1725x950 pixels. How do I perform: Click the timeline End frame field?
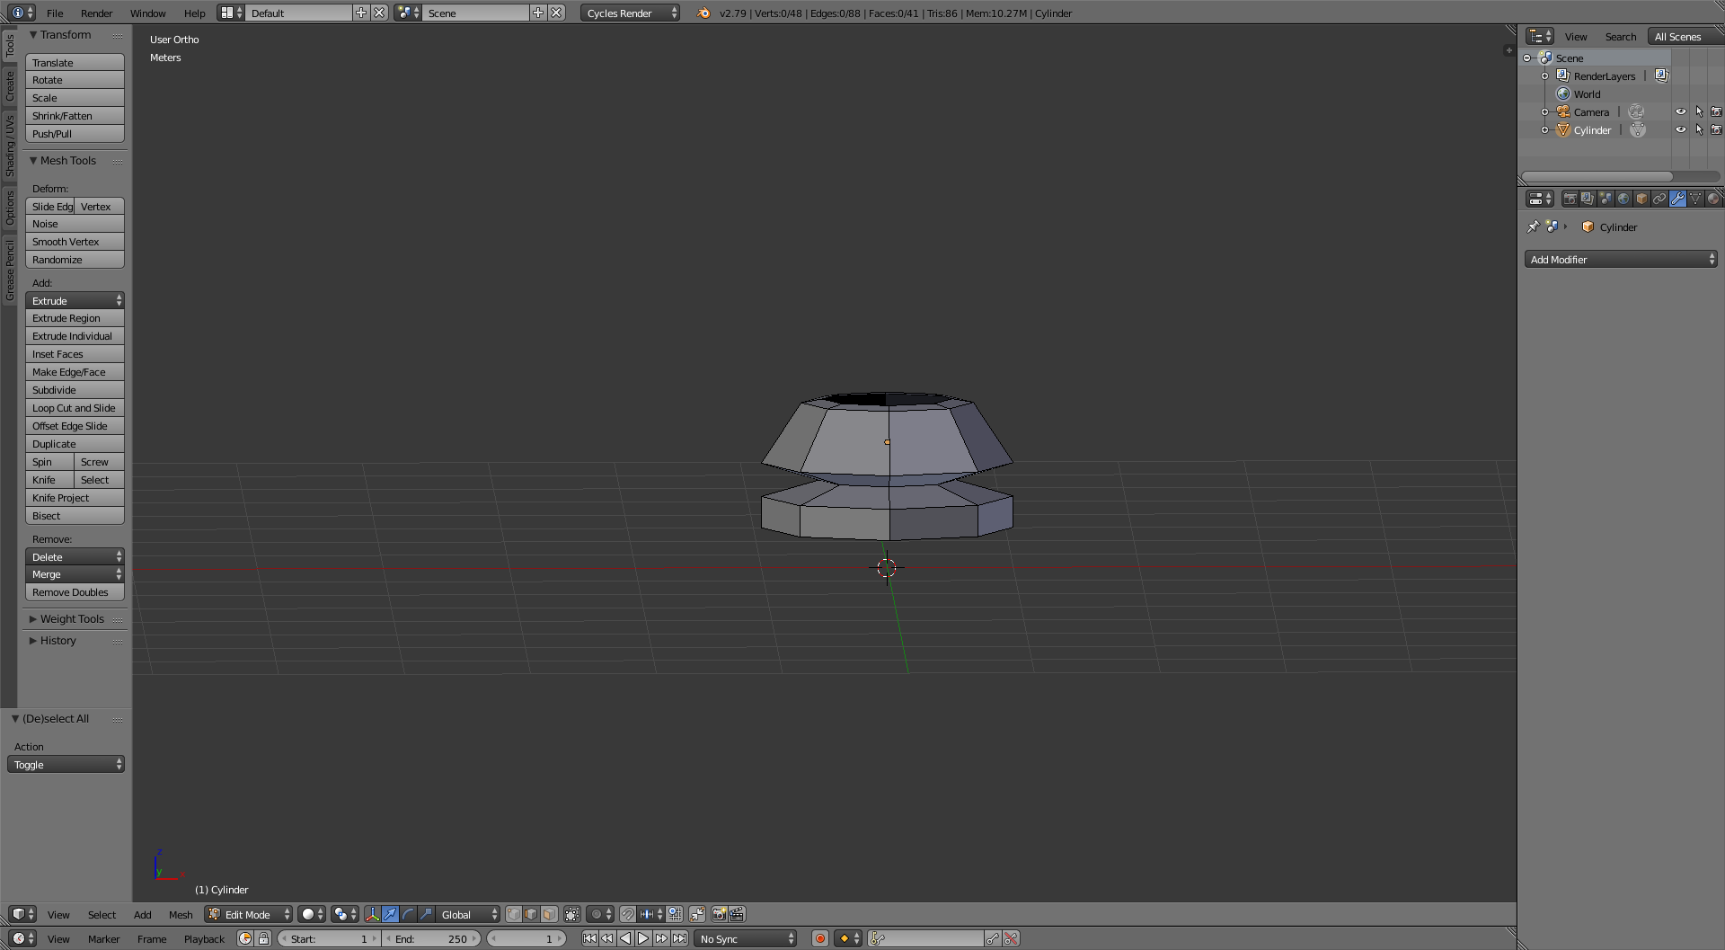(431, 938)
